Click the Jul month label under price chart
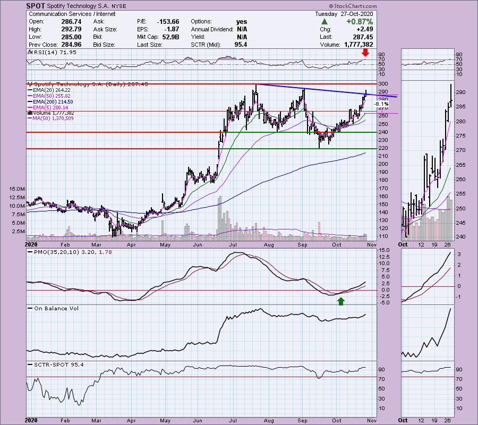478x425 pixels. pyautogui.click(x=233, y=245)
